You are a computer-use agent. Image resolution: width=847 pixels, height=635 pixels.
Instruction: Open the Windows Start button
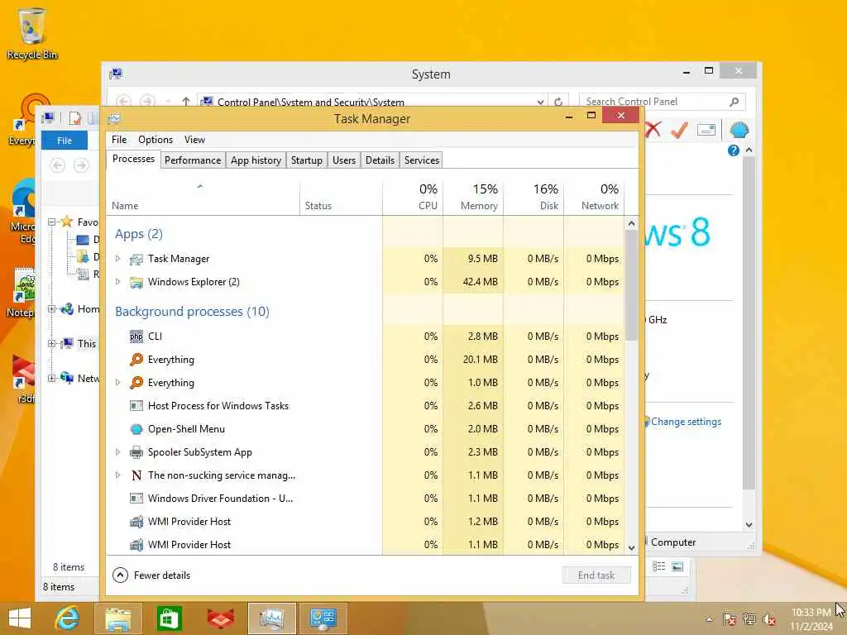pyautogui.click(x=20, y=618)
